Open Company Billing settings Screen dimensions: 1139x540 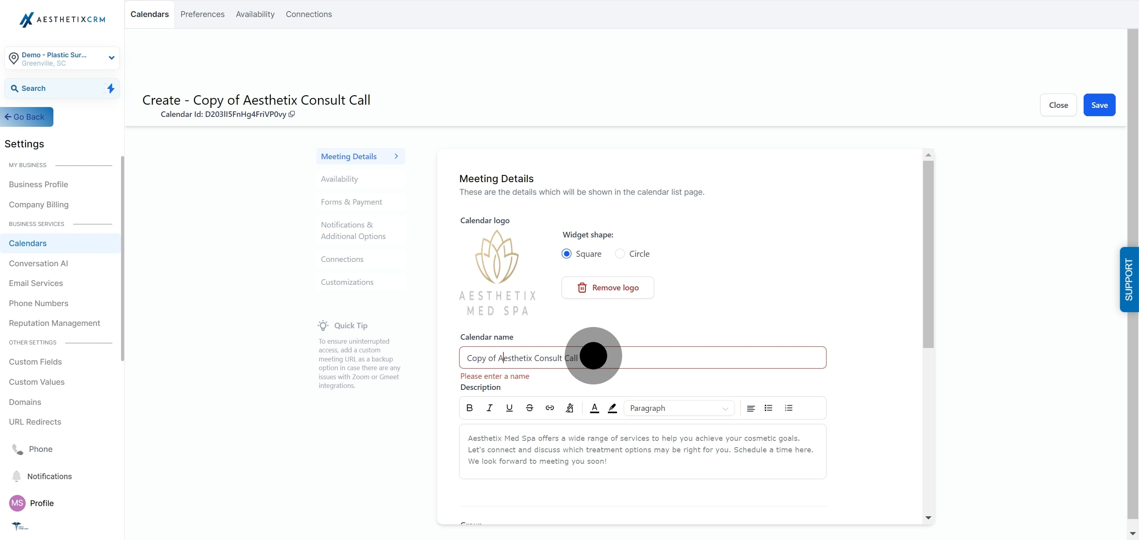39,205
